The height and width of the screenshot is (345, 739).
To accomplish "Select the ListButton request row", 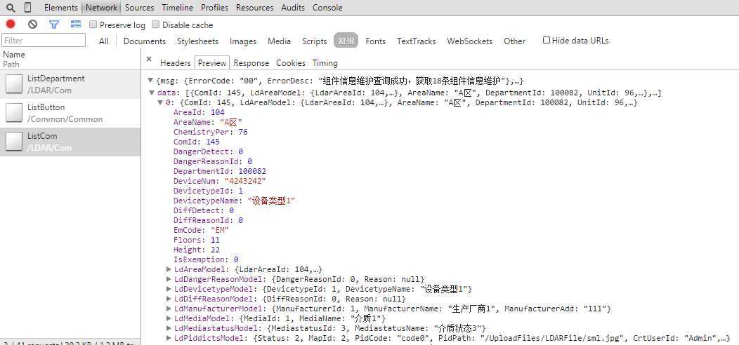I will (70, 113).
